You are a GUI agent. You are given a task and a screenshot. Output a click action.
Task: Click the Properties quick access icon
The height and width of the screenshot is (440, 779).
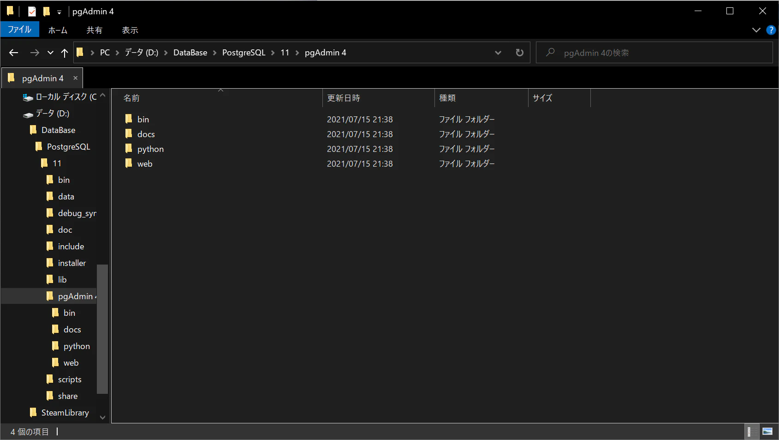click(32, 12)
